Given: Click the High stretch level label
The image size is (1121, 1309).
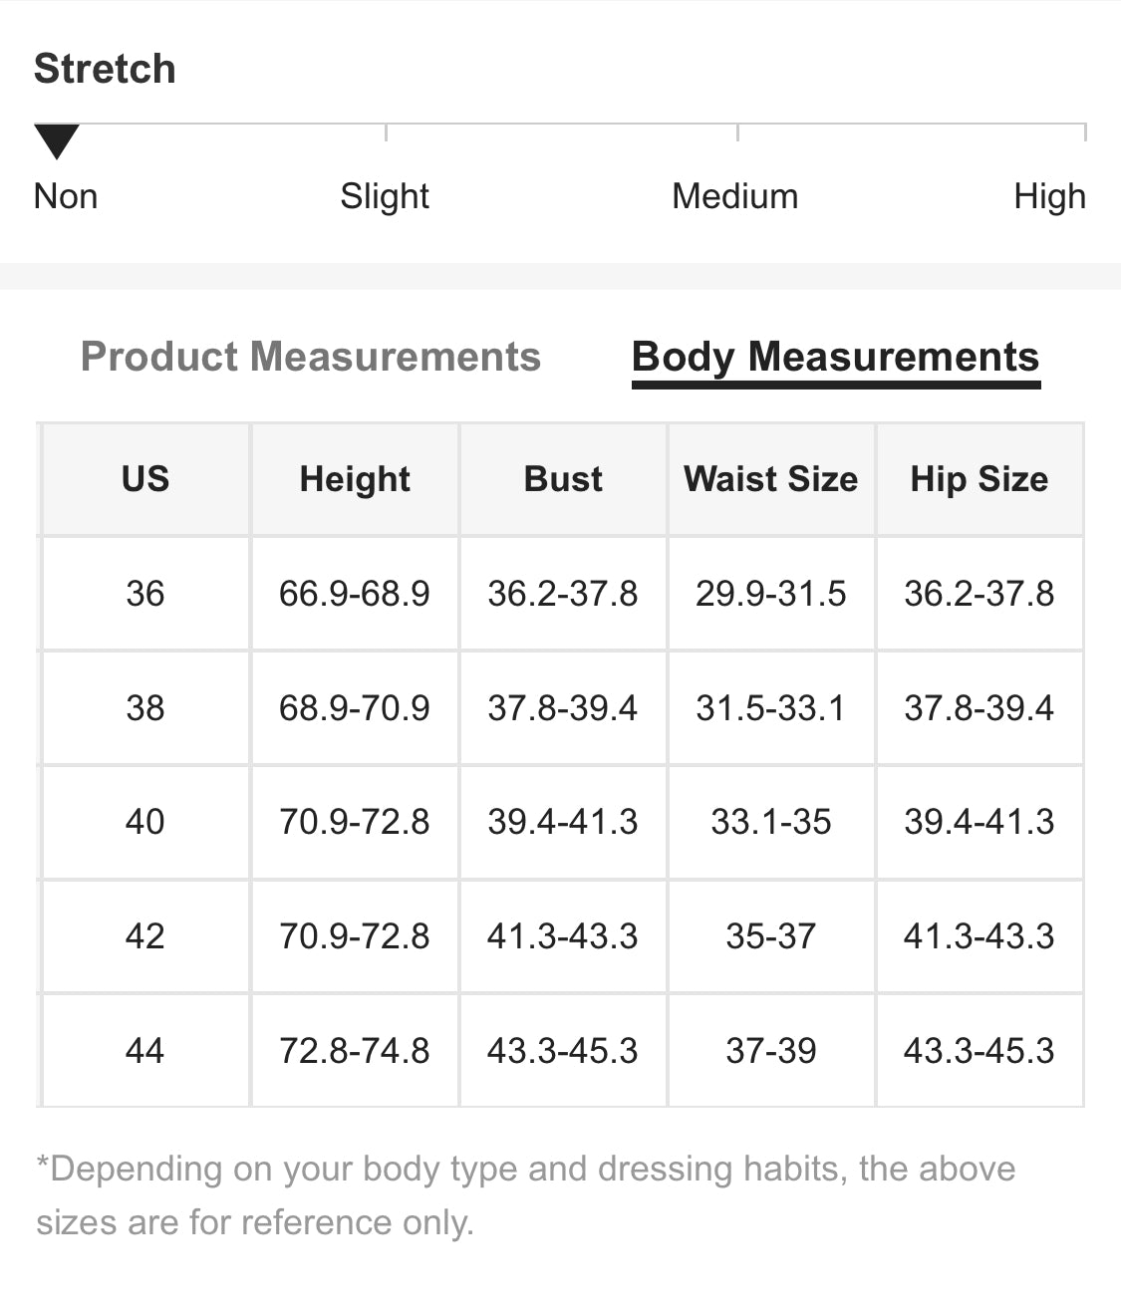Looking at the screenshot, I should click(x=1048, y=196).
